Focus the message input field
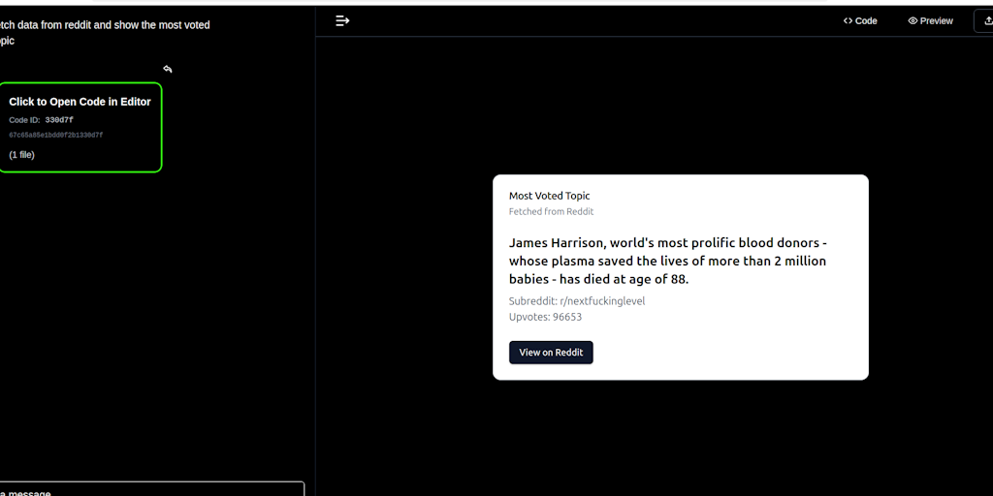993x496 pixels. tap(152, 489)
